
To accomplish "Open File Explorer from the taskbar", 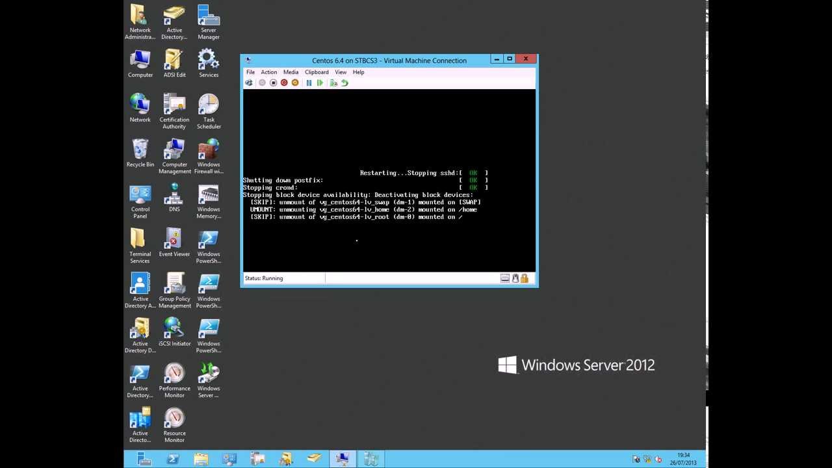I will click(201, 459).
